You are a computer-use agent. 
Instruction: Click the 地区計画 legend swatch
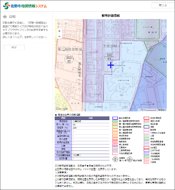tap(146, 124)
